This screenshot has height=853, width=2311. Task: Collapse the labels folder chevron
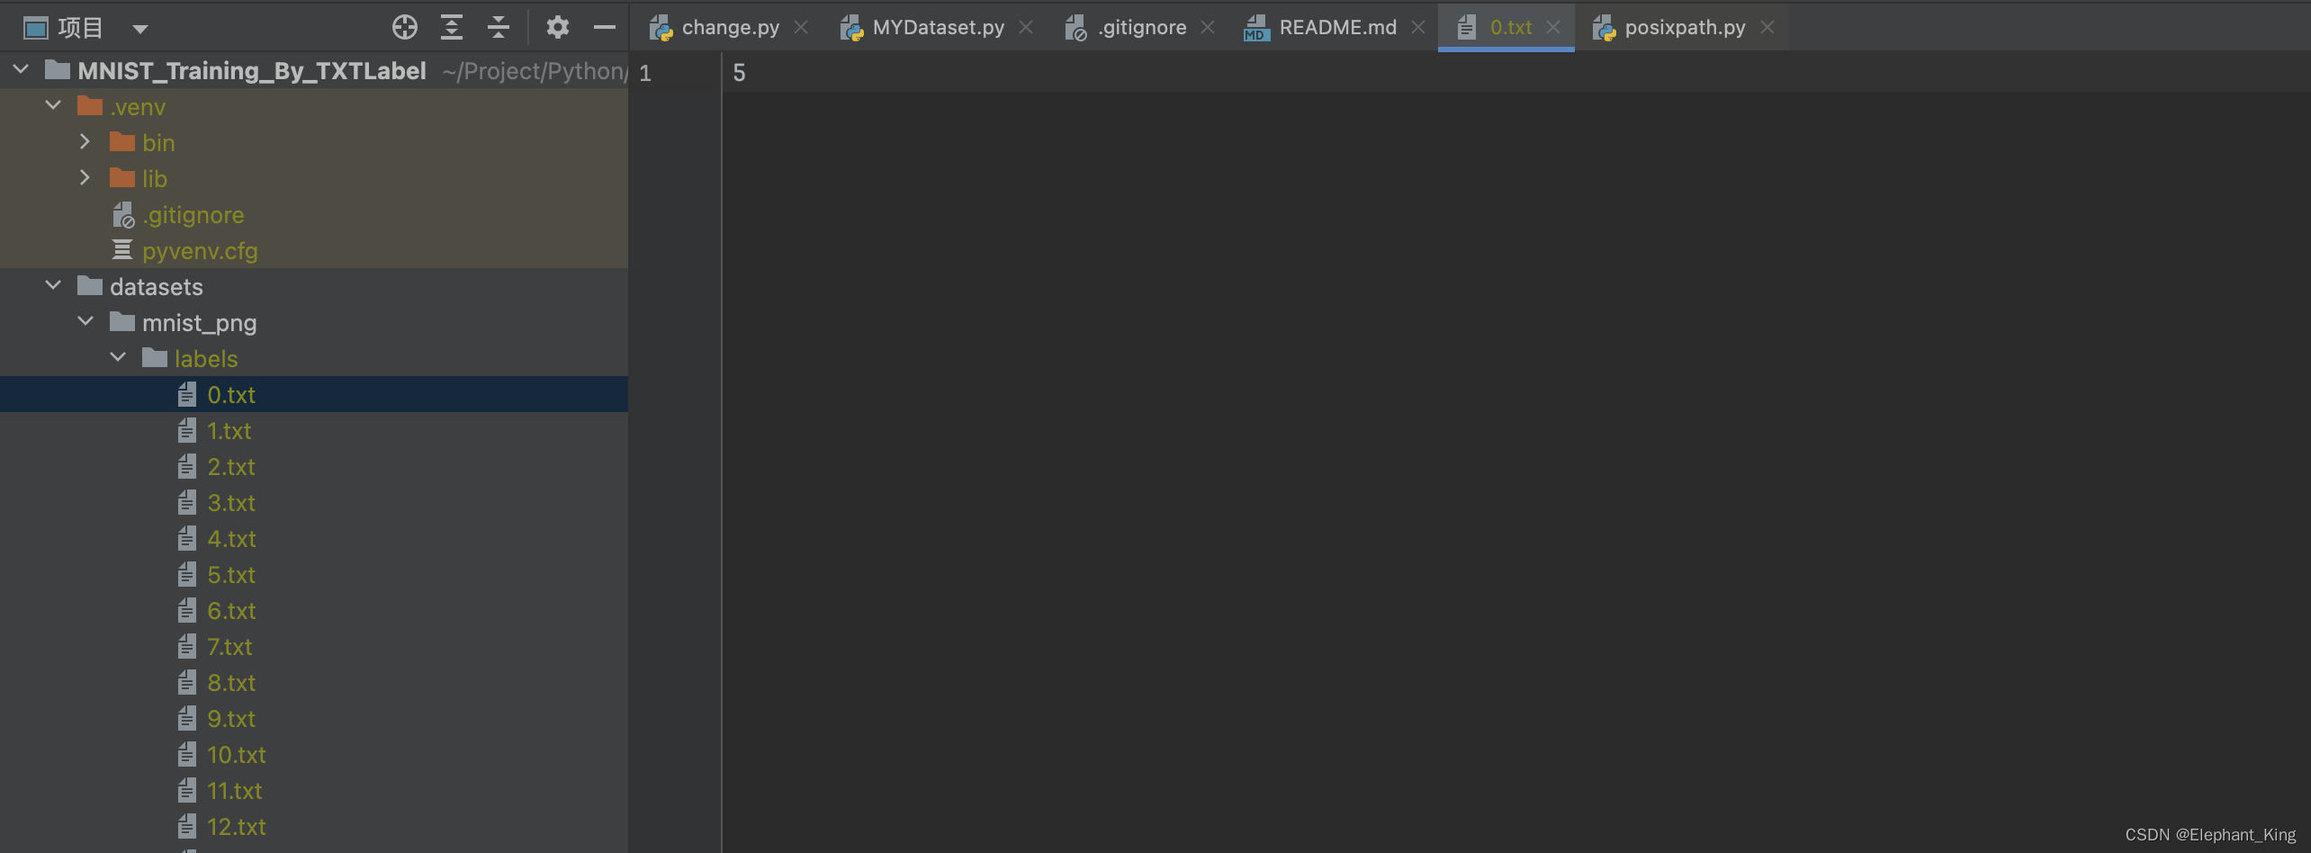coord(118,357)
